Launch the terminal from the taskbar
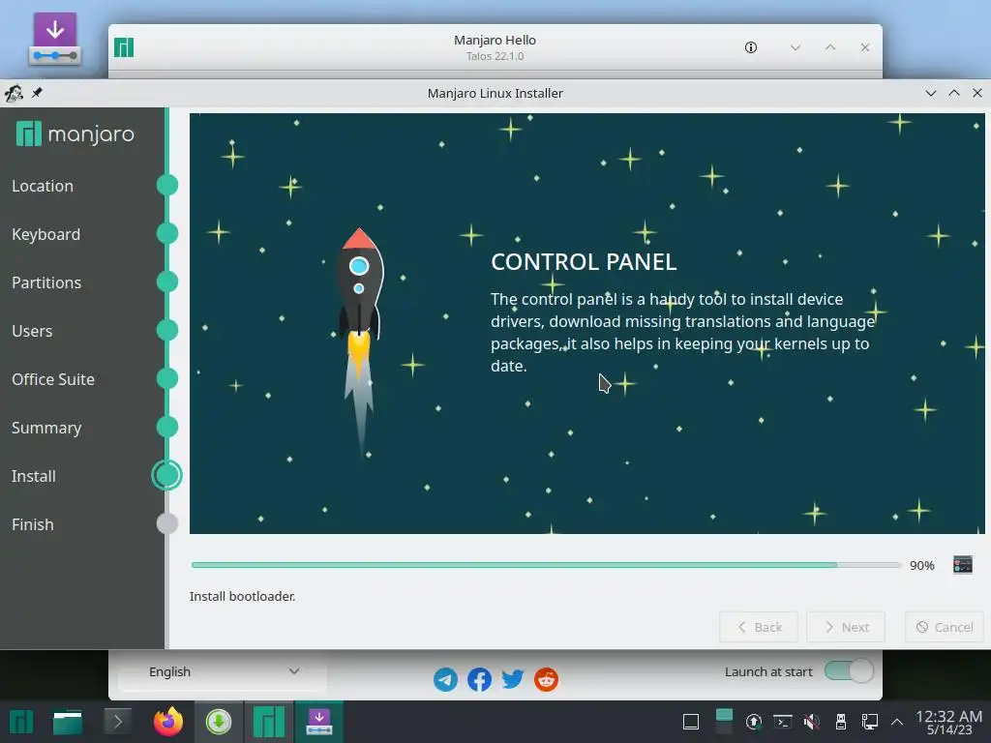This screenshot has width=991, height=743. click(x=117, y=722)
